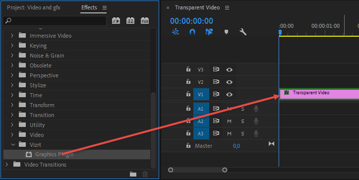This screenshot has width=359, height=180.
Task: Toggle V3 track targeting
Action: (x=200, y=69)
